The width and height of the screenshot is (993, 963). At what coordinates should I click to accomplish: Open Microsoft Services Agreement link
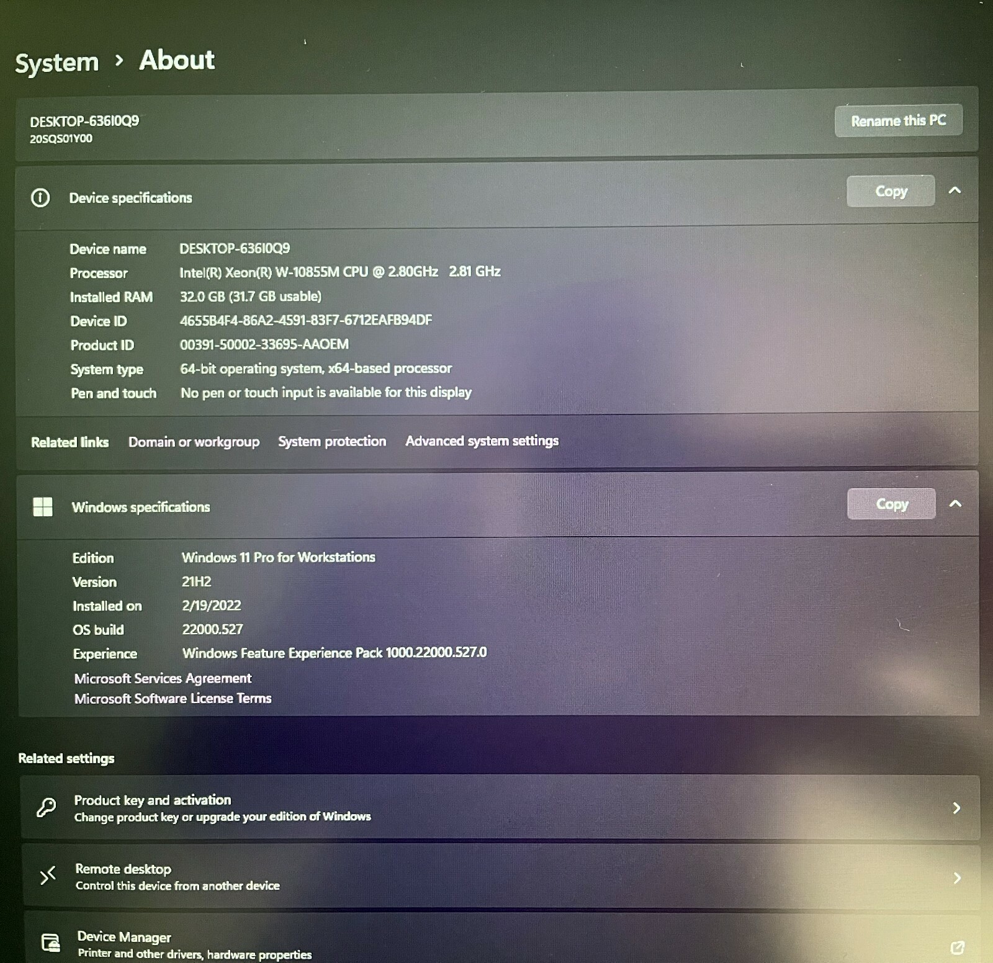coord(163,678)
